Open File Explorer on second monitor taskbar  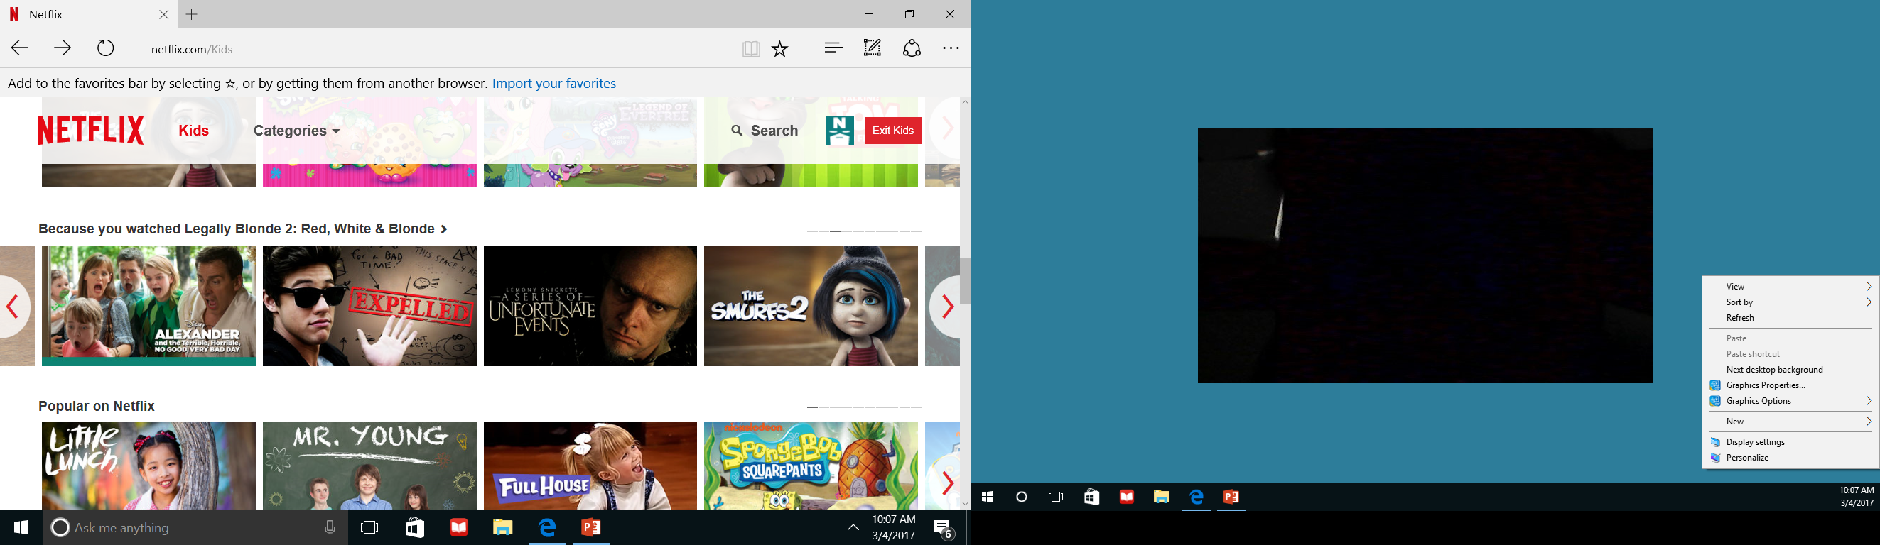click(x=1161, y=497)
